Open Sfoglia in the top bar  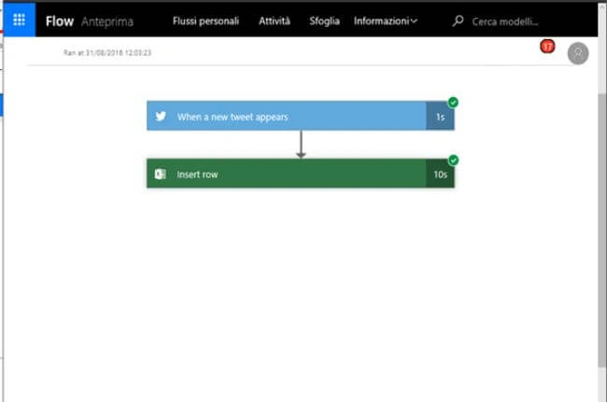(x=324, y=21)
